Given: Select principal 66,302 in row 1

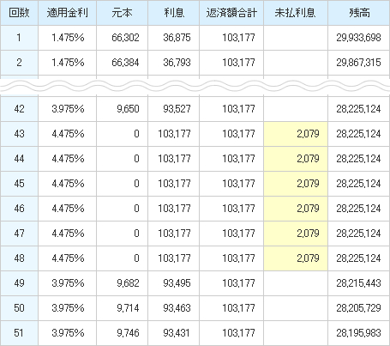Looking at the screenshot, I should (123, 38).
